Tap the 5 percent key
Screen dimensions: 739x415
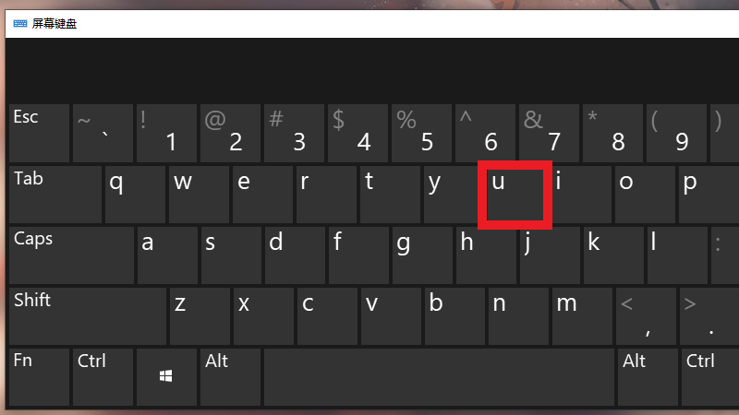(421, 134)
